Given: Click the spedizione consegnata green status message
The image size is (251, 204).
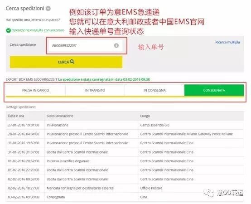Looking at the screenshot, I should (x=104, y=79).
